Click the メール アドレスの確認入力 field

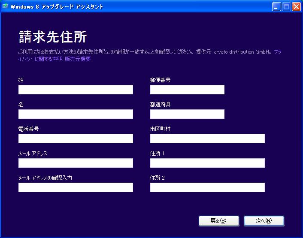[x=76, y=187]
